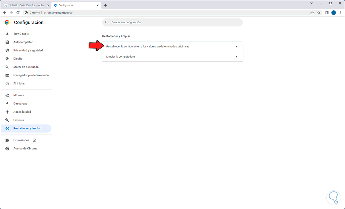Click the Privacidad y seguridad shield icon
Viewport: 345px width, 209px height.
[x=7, y=50]
